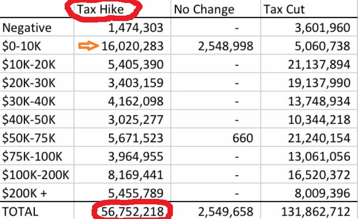Image resolution: width=358 pixels, height=219 pixels.
Task: Select the $50K-75K row label
Action: pyautogui.click(x=29, y=139)
